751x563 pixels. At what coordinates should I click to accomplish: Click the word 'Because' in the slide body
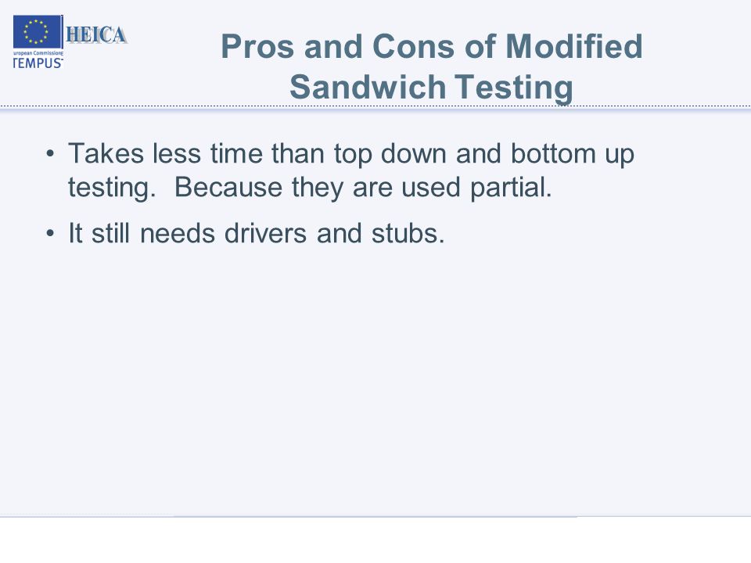point(228,187)
